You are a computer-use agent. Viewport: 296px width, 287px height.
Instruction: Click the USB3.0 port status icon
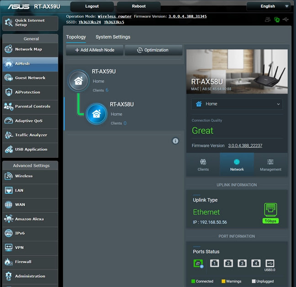[x=270, y=263]
